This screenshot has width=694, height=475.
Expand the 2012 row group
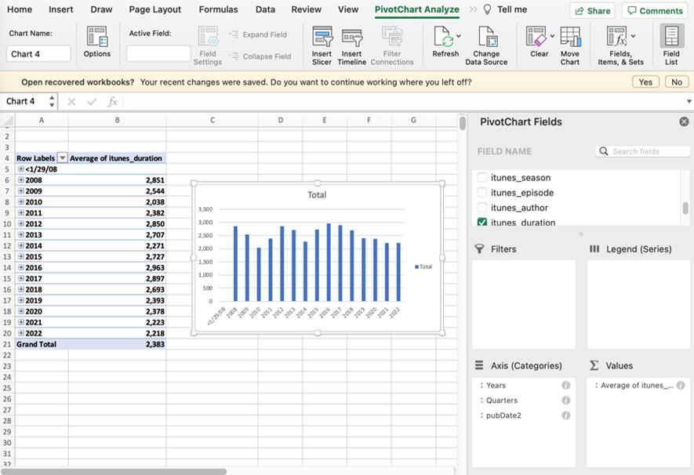[21, 224]
